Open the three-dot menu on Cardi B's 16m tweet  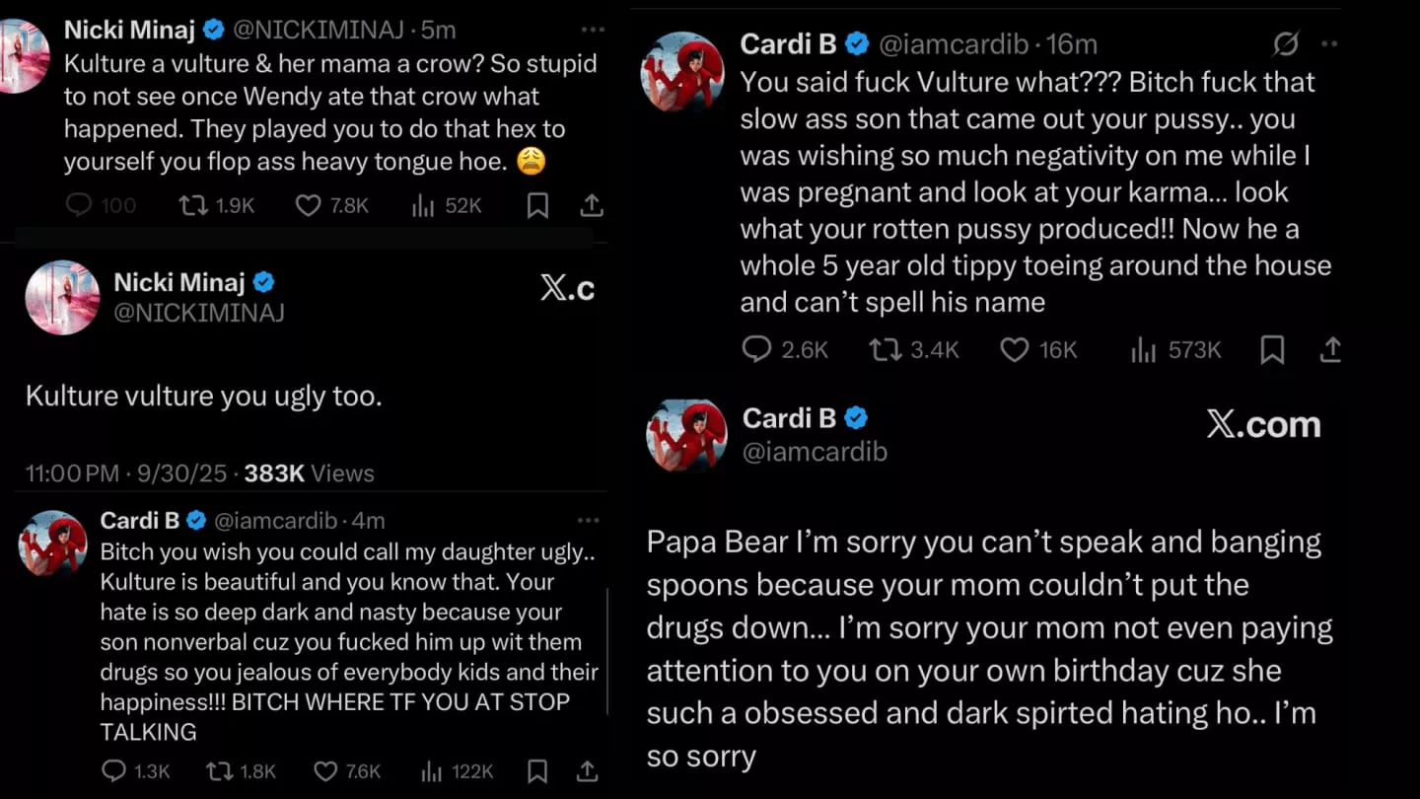[x=1329, y=44]
